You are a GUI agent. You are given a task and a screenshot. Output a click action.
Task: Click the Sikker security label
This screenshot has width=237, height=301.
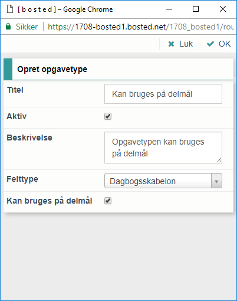27,27
